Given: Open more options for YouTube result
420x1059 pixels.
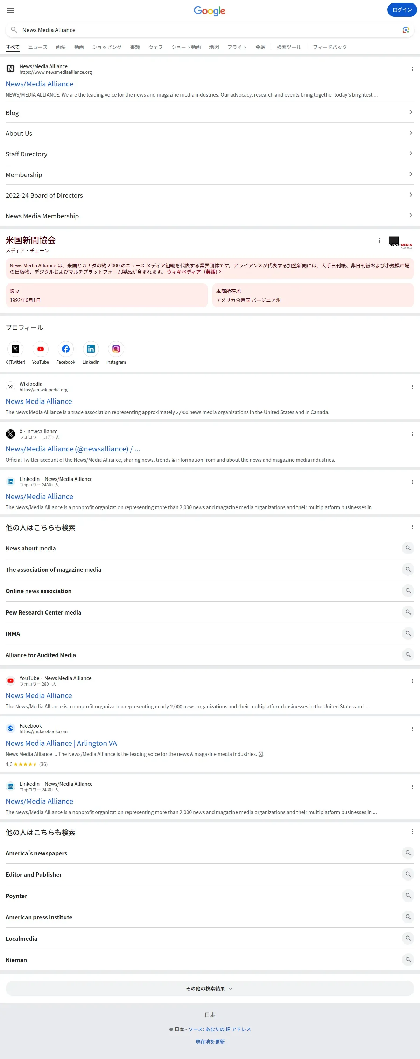Looking at the screenshot, I should [x=412, y=681].
